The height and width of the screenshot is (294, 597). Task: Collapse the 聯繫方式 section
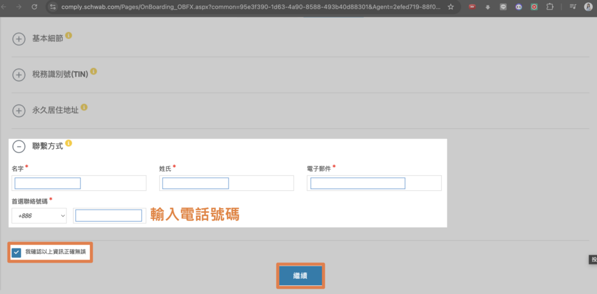[x=19, y=146]
